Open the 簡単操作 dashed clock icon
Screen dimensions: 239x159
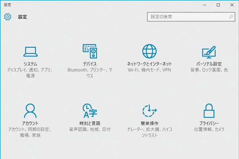coord(149,111)
